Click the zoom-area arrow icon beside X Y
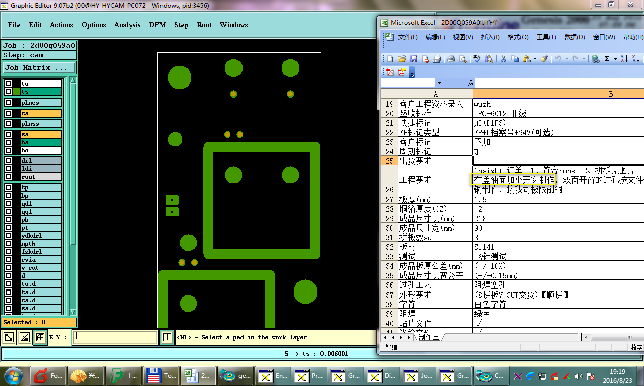 [x=9, y=338]
